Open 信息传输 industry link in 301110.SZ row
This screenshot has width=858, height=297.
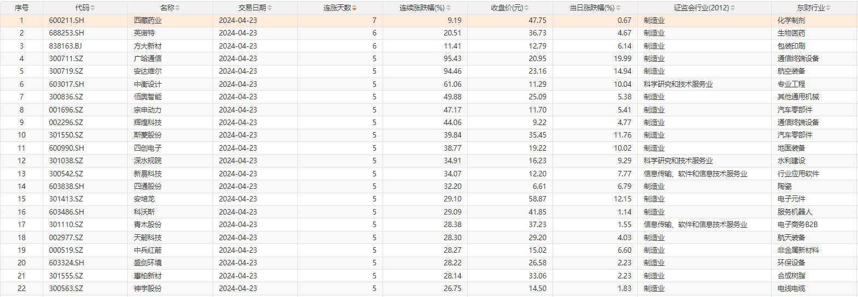[695, 224]
